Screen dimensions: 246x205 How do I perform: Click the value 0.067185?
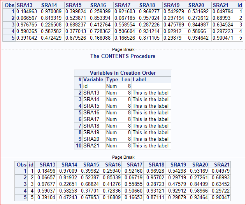pos(125,18)
